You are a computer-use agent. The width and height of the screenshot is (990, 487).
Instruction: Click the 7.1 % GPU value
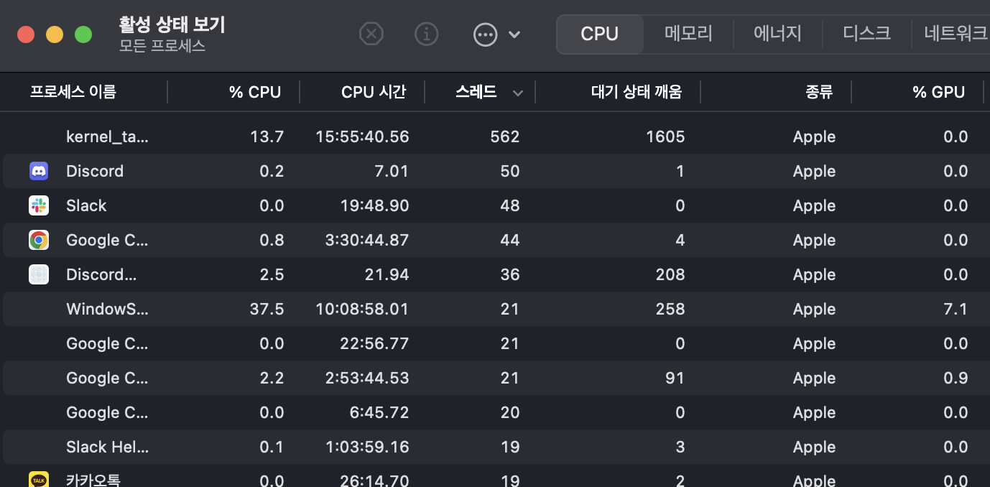956,309
